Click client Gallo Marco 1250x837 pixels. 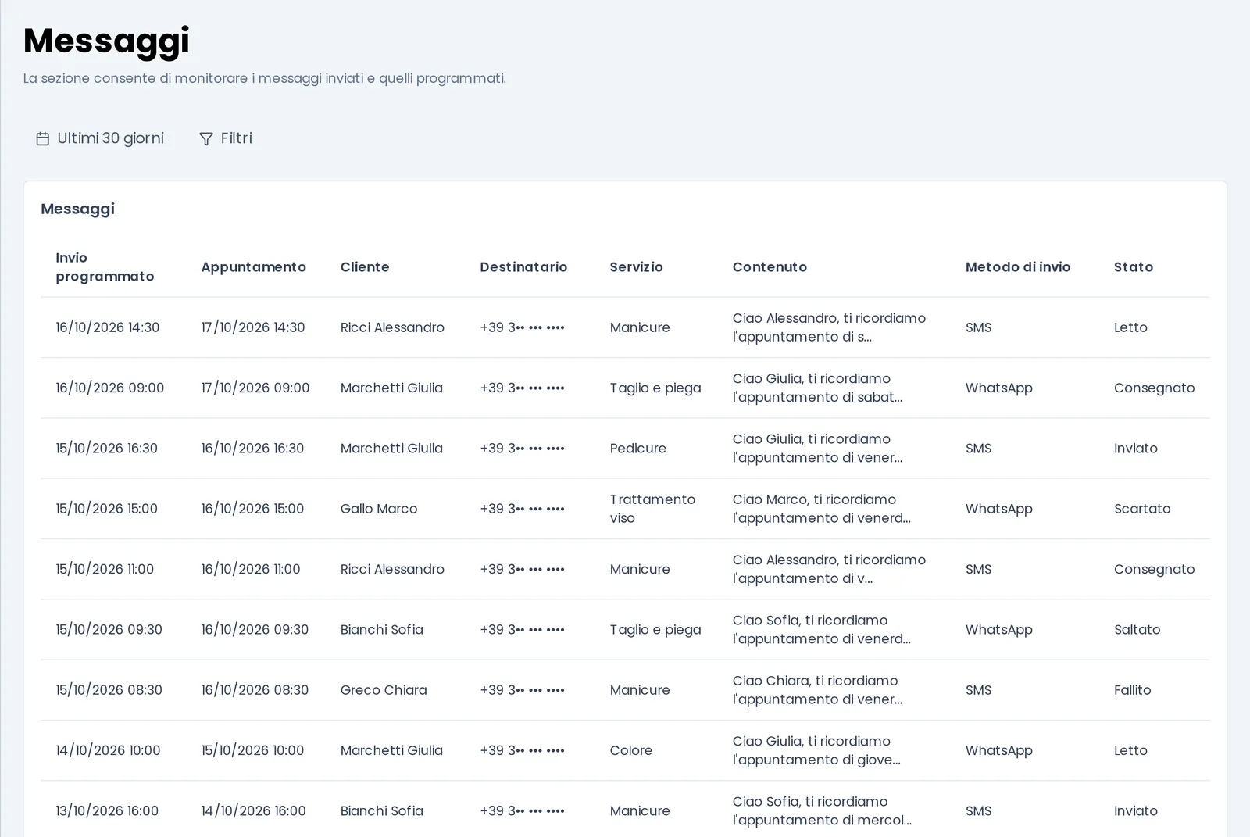[x=379, y=509]
